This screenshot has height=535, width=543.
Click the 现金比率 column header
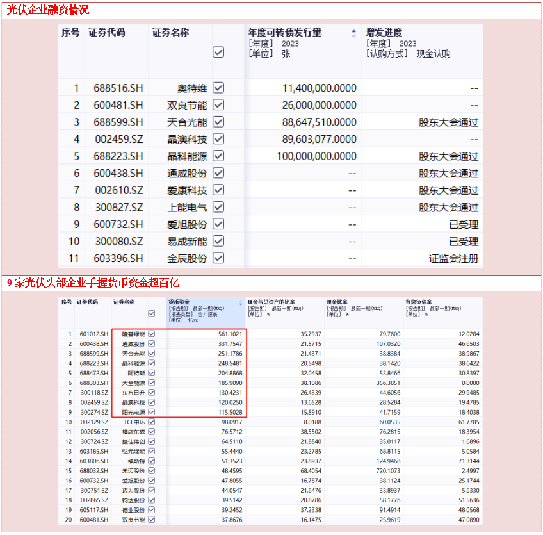[x=337, y=302]
